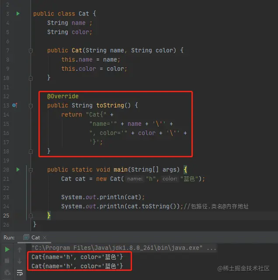Click the "Cat{" string on line 14
The height and width of the screenshot is (280, 278).
pos(96,114)
